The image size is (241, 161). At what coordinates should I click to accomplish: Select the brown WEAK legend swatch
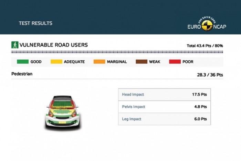click(x=141, y=62)
